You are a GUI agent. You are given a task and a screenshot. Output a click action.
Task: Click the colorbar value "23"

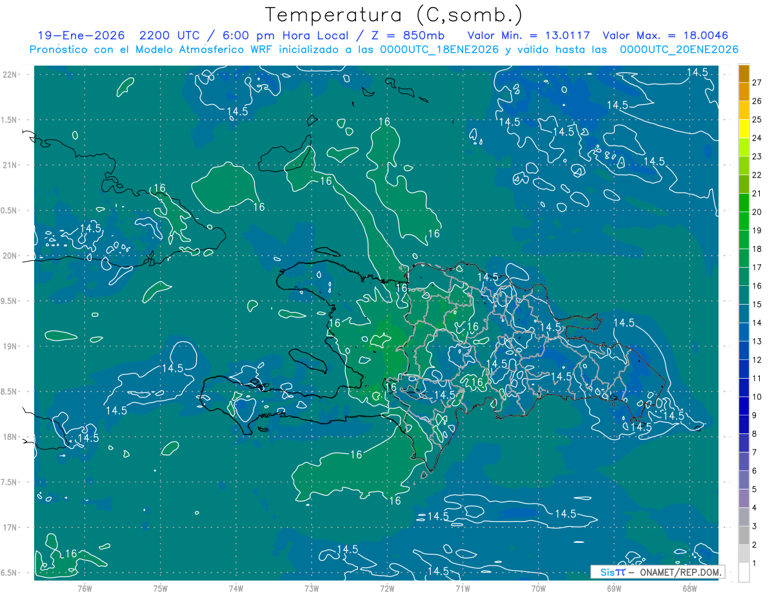tap(757, 156)
